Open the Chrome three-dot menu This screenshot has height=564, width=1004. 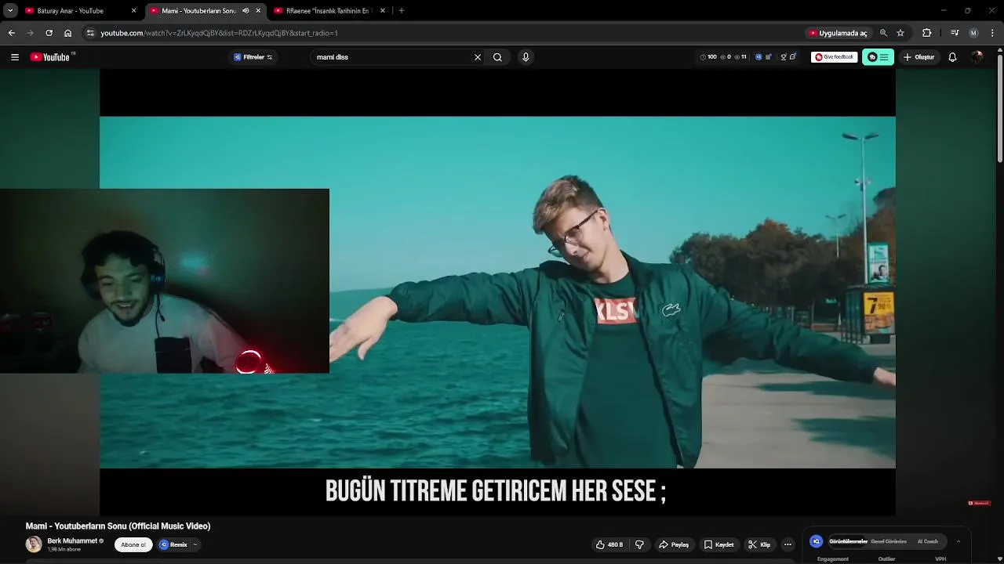click(x=993, y=33)
